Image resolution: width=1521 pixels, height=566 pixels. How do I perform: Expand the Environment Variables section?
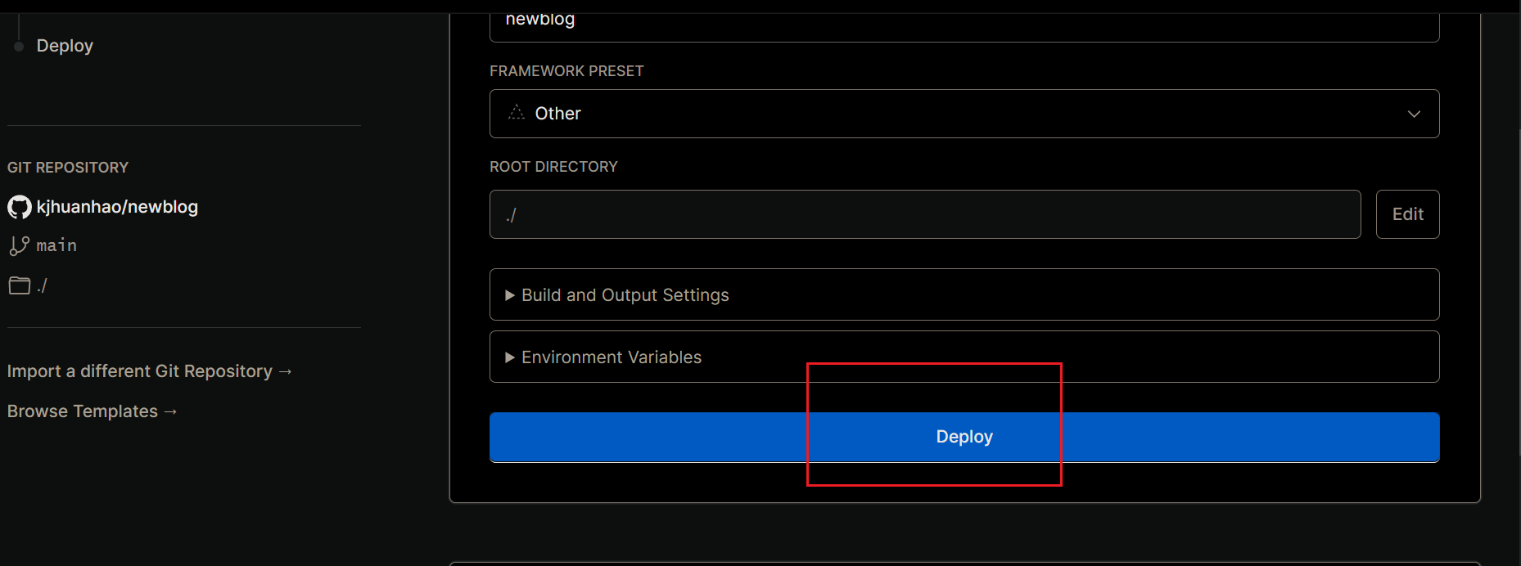tap(964, 357)
